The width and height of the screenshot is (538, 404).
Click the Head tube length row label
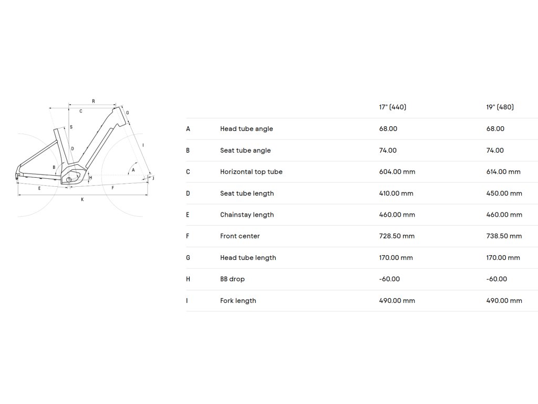click(x=248, y=258)
